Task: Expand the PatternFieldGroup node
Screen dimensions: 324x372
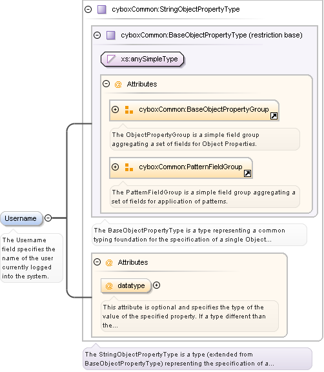Action: coord(115,167)
